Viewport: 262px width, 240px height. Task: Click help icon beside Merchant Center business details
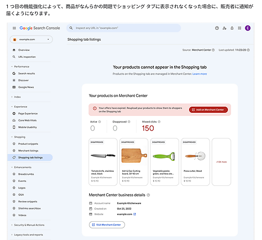tap(148, 195)
